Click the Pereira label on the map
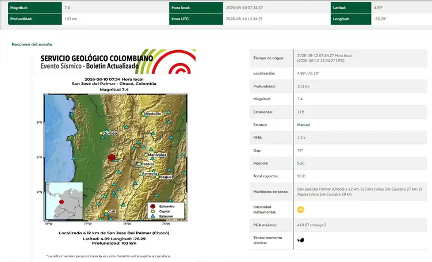The height and width of the screenshot is (262, 432). [x=147, y=164]
